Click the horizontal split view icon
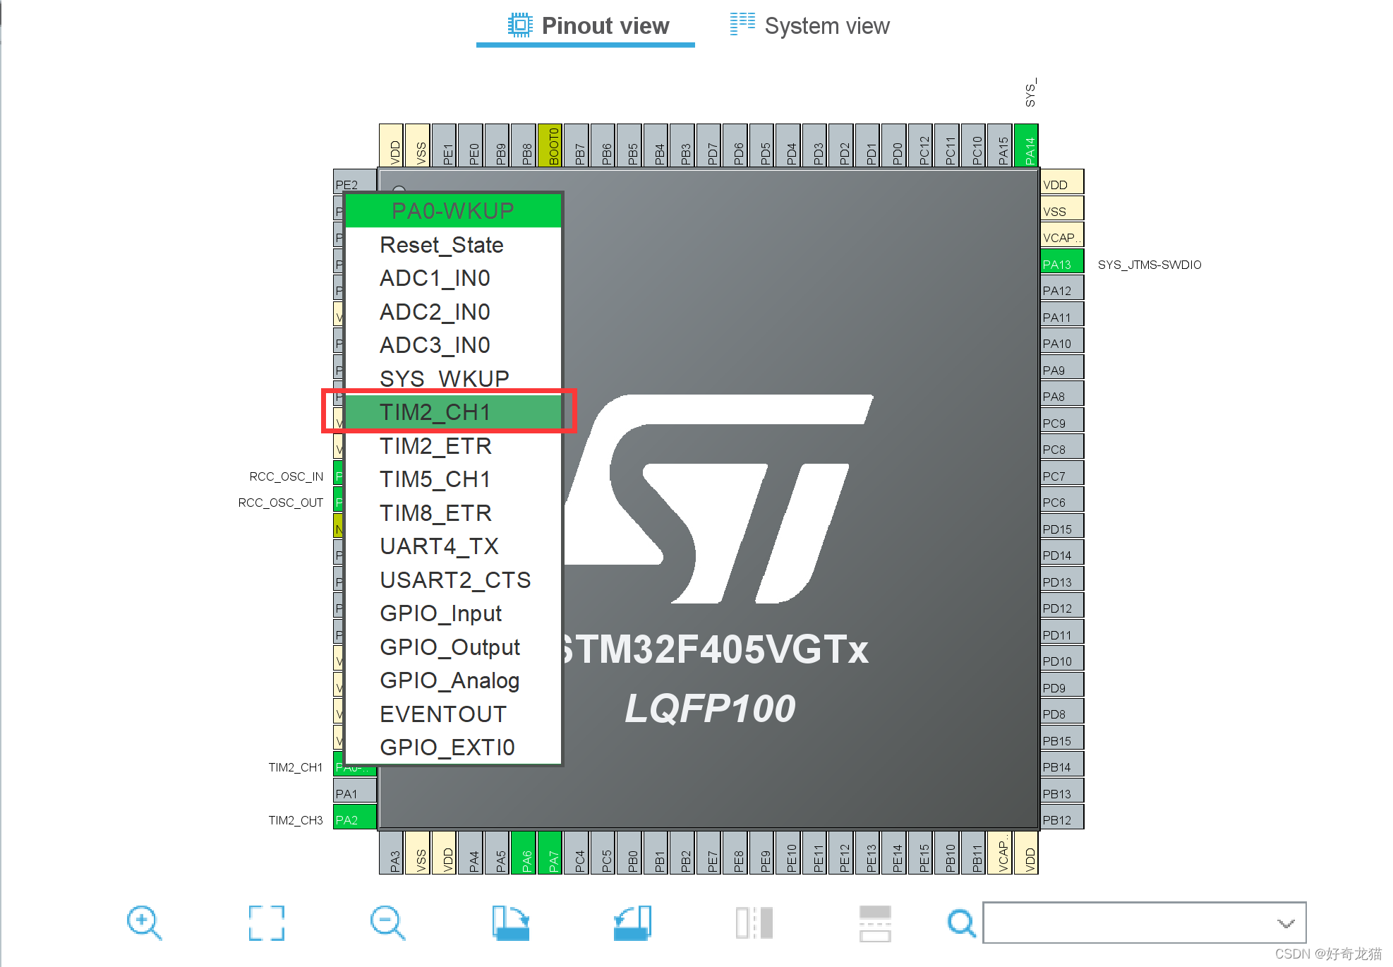The width and height of the screenshot is (1393, 967). coord(875,923)
